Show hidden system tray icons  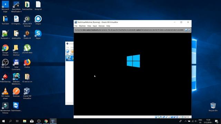(185, 121)
